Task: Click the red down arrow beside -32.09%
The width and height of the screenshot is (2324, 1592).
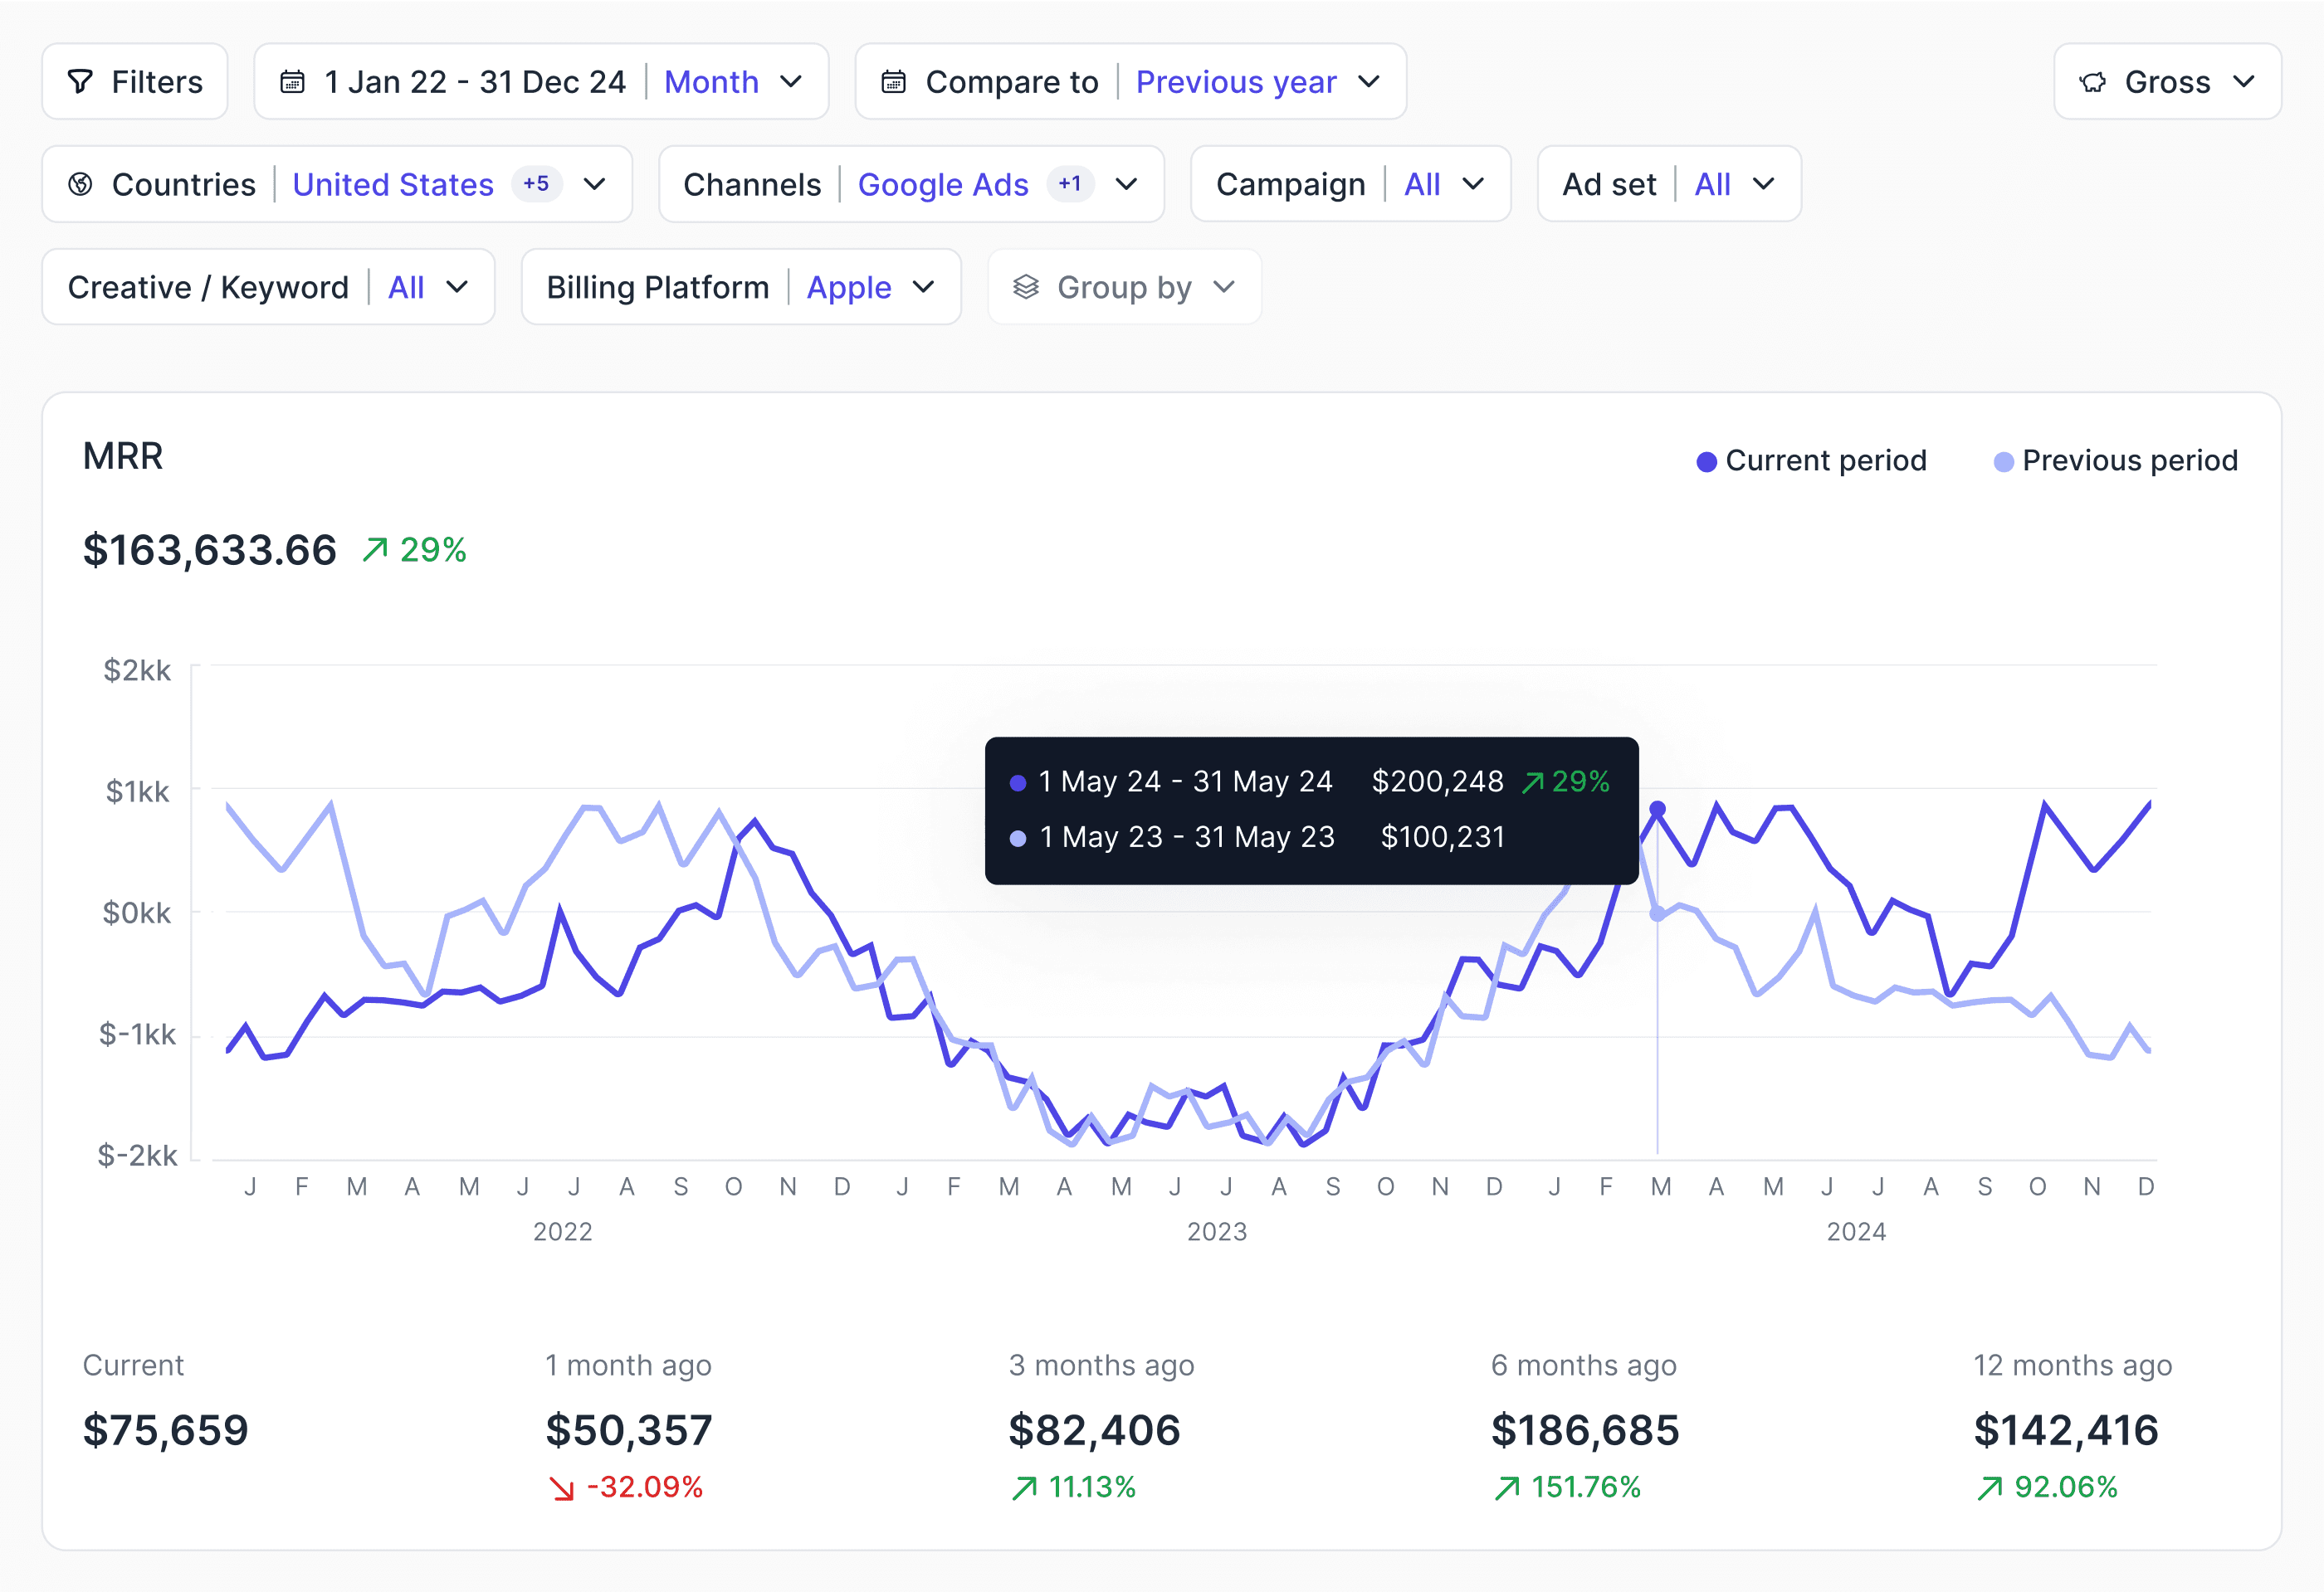Action: point(562,1488)
